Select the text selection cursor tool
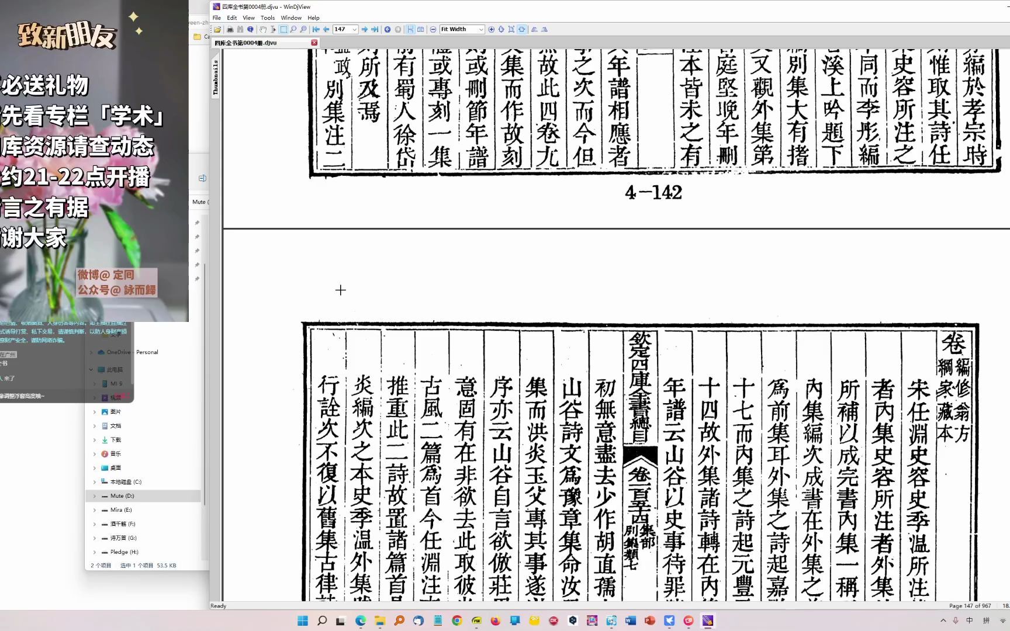Viewport: 1010px width, 631px height. coord(274,29)
